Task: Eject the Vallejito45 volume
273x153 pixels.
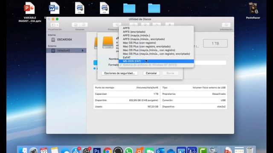Action: tap(82, 51)
